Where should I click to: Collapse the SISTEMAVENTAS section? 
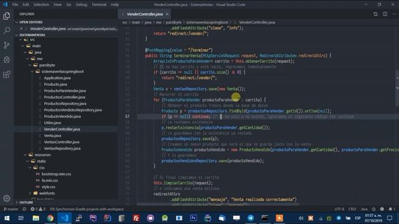tap(66, 35)
